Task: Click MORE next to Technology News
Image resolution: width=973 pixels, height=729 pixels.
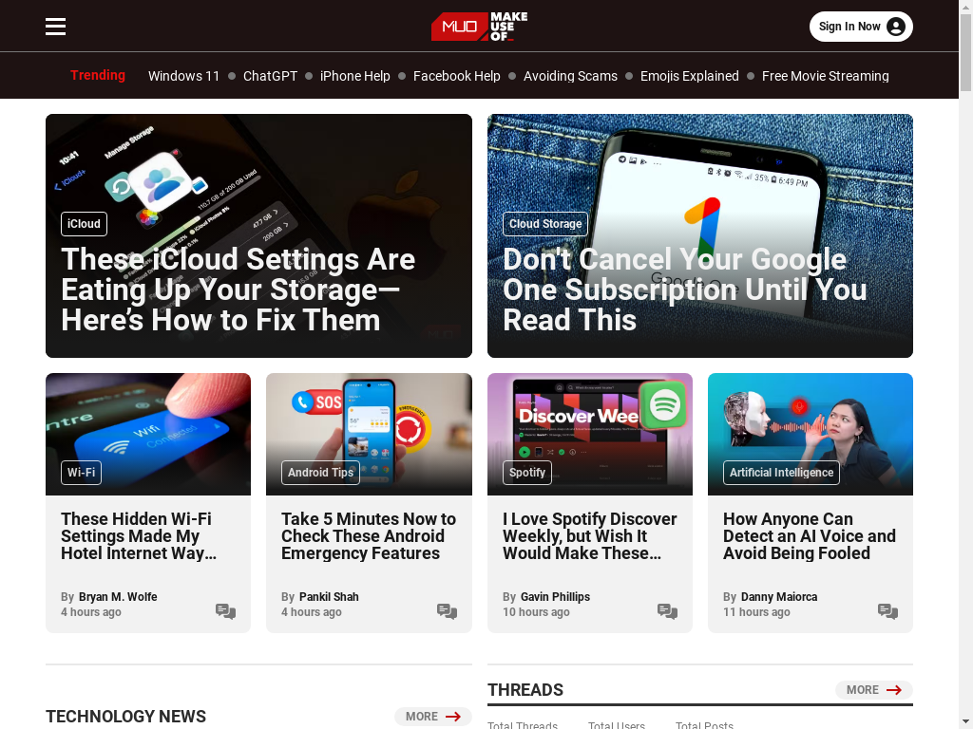Action: [433, 717]
